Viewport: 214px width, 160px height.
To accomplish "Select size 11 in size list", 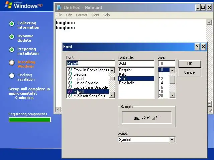I will 164,74.
